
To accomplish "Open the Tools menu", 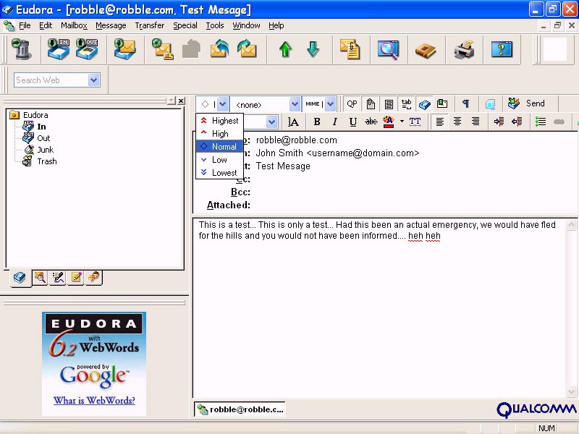I will tap(215, 25).
